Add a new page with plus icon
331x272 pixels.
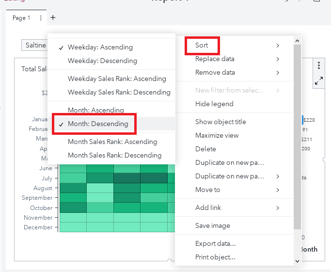coord(53,18)
